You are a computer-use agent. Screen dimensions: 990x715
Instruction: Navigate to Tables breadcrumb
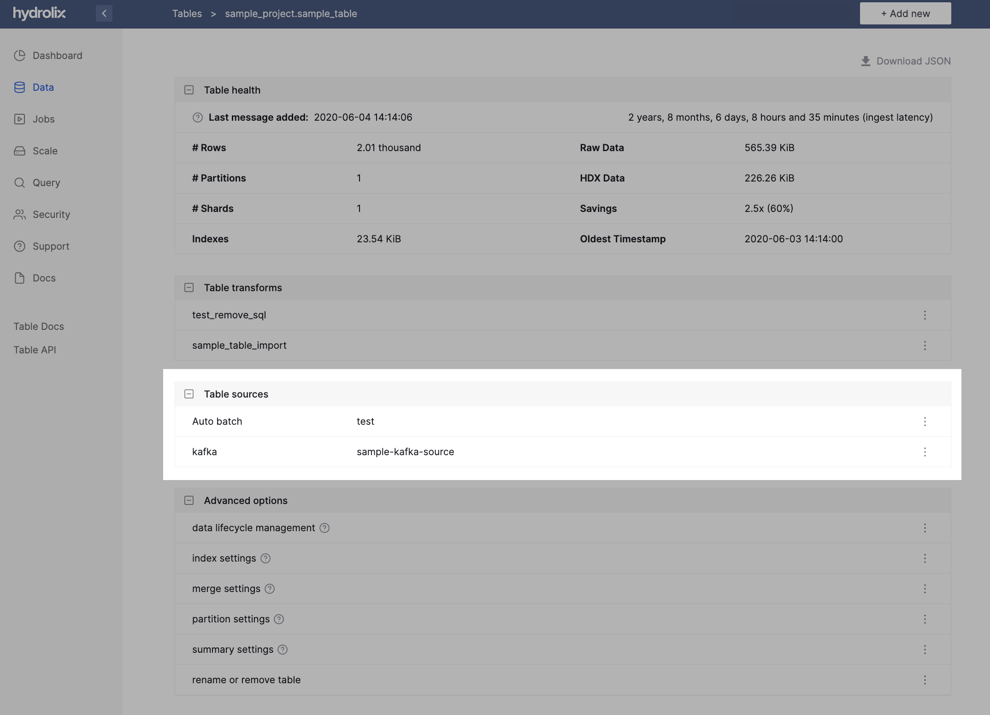[187, 14]
